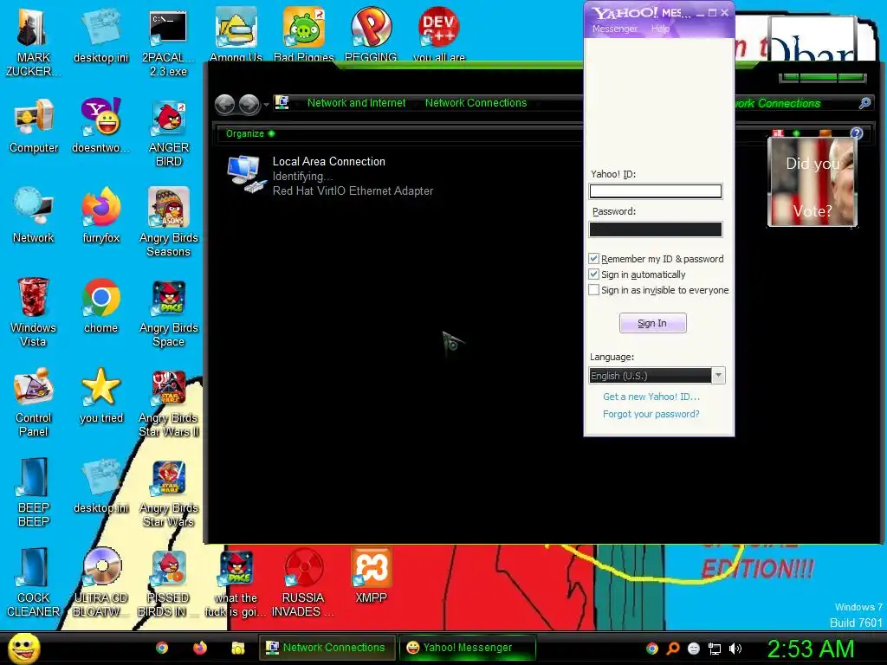Open the BEEP BEEP shortcut
The height and width of the screenshot is (665, 887).
pyautogui.click(x=34, y=492)
